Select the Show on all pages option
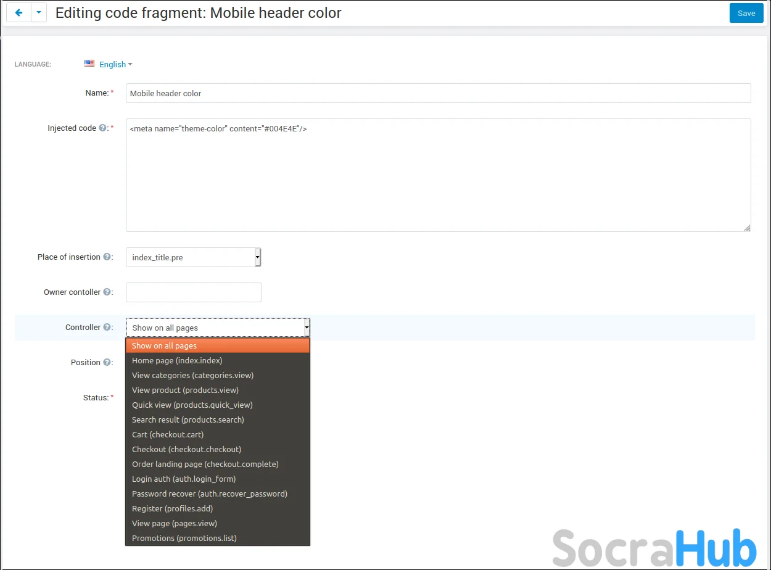This screenshot has width=771, height=570. click(x=164, y=345)
